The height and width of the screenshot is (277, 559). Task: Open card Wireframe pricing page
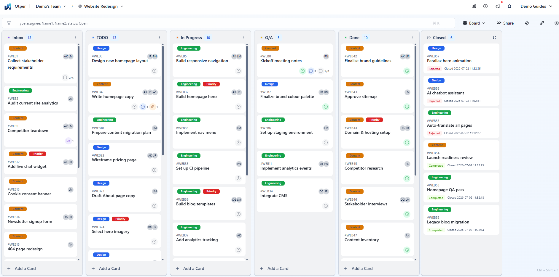(125, 160)
